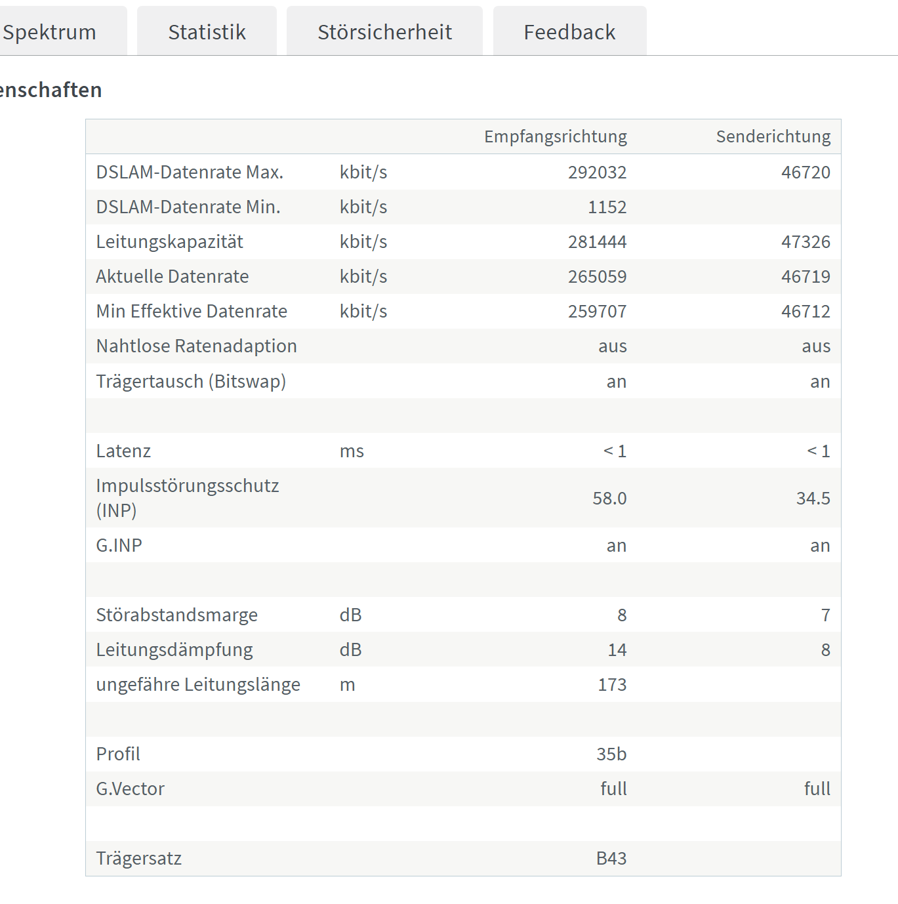Click the Aktuelle Datenrate value 265059

[597, 276]
